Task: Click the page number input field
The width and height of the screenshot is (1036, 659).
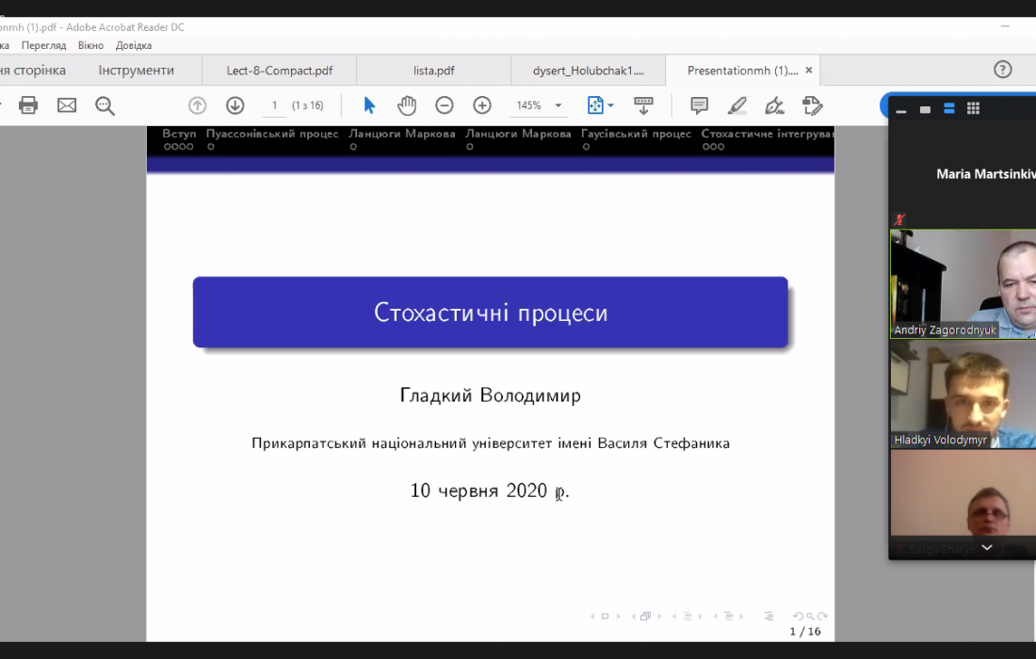Action: pos(274,105)
